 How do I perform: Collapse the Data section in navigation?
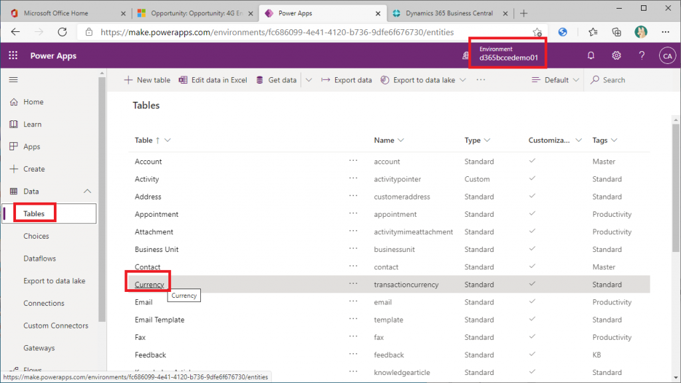pos(87,191)
